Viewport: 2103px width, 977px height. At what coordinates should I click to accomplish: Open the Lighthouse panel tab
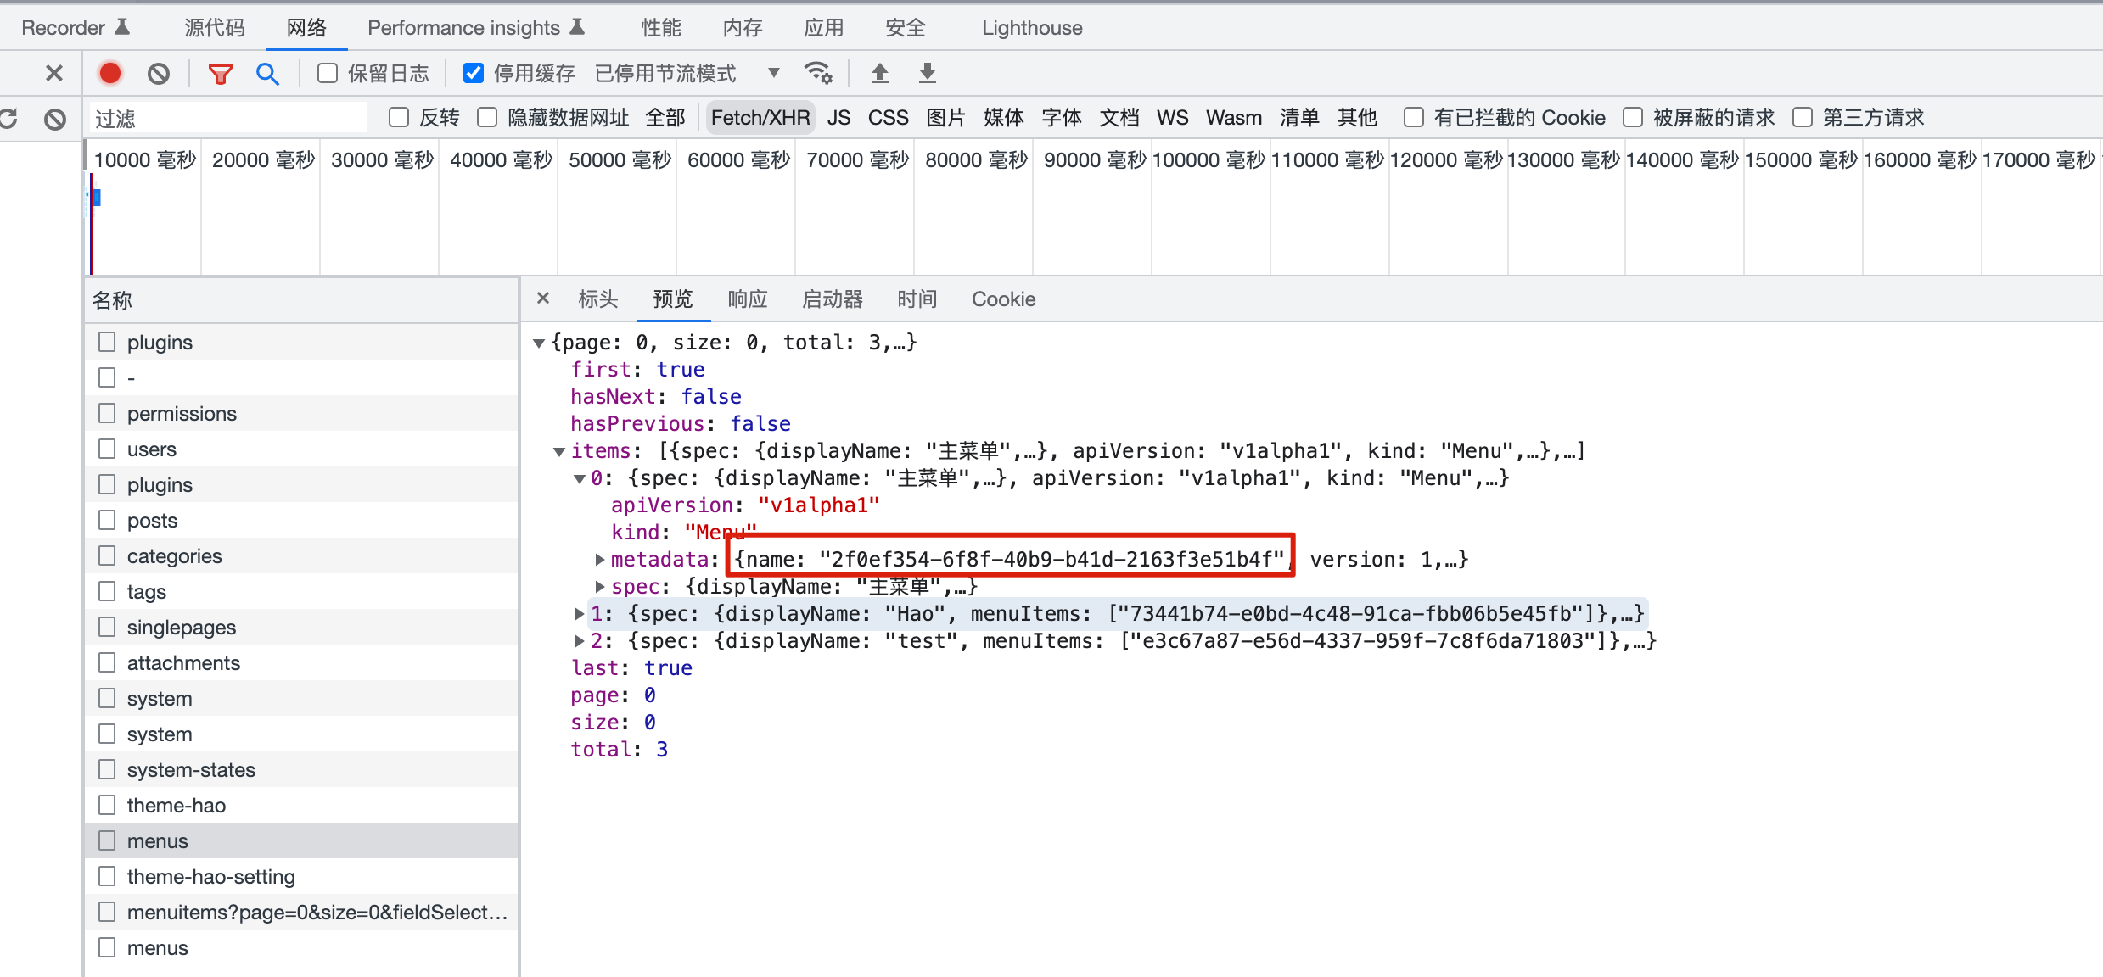coord(1031,27)
